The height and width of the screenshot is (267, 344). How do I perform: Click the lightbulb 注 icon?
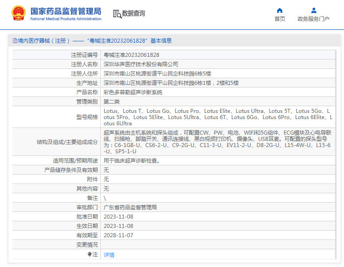pyautogui.click(x=90, y=254)
